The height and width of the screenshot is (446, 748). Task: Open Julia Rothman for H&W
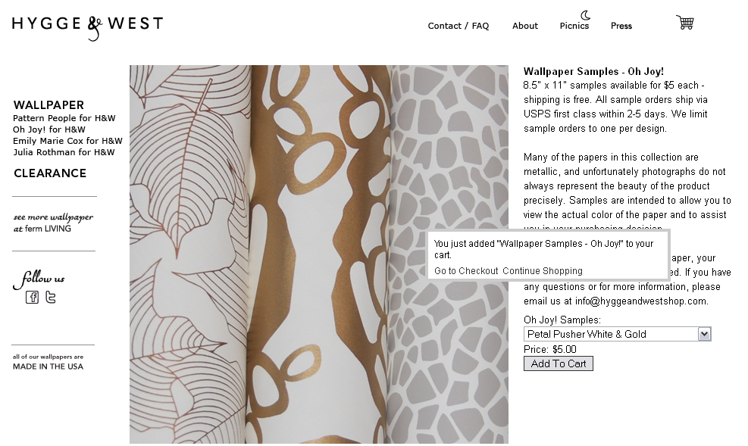click(64, 152)
